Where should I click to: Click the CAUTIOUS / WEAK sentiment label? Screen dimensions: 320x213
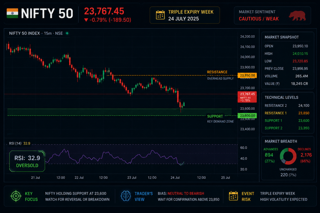coord(259,19)
